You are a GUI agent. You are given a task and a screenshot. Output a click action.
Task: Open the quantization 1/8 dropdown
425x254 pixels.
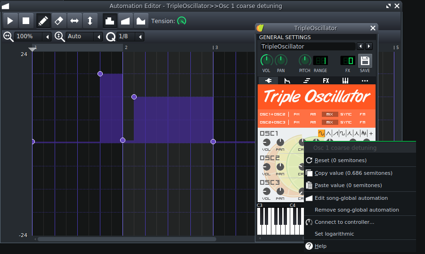click(x=140, y=37)
